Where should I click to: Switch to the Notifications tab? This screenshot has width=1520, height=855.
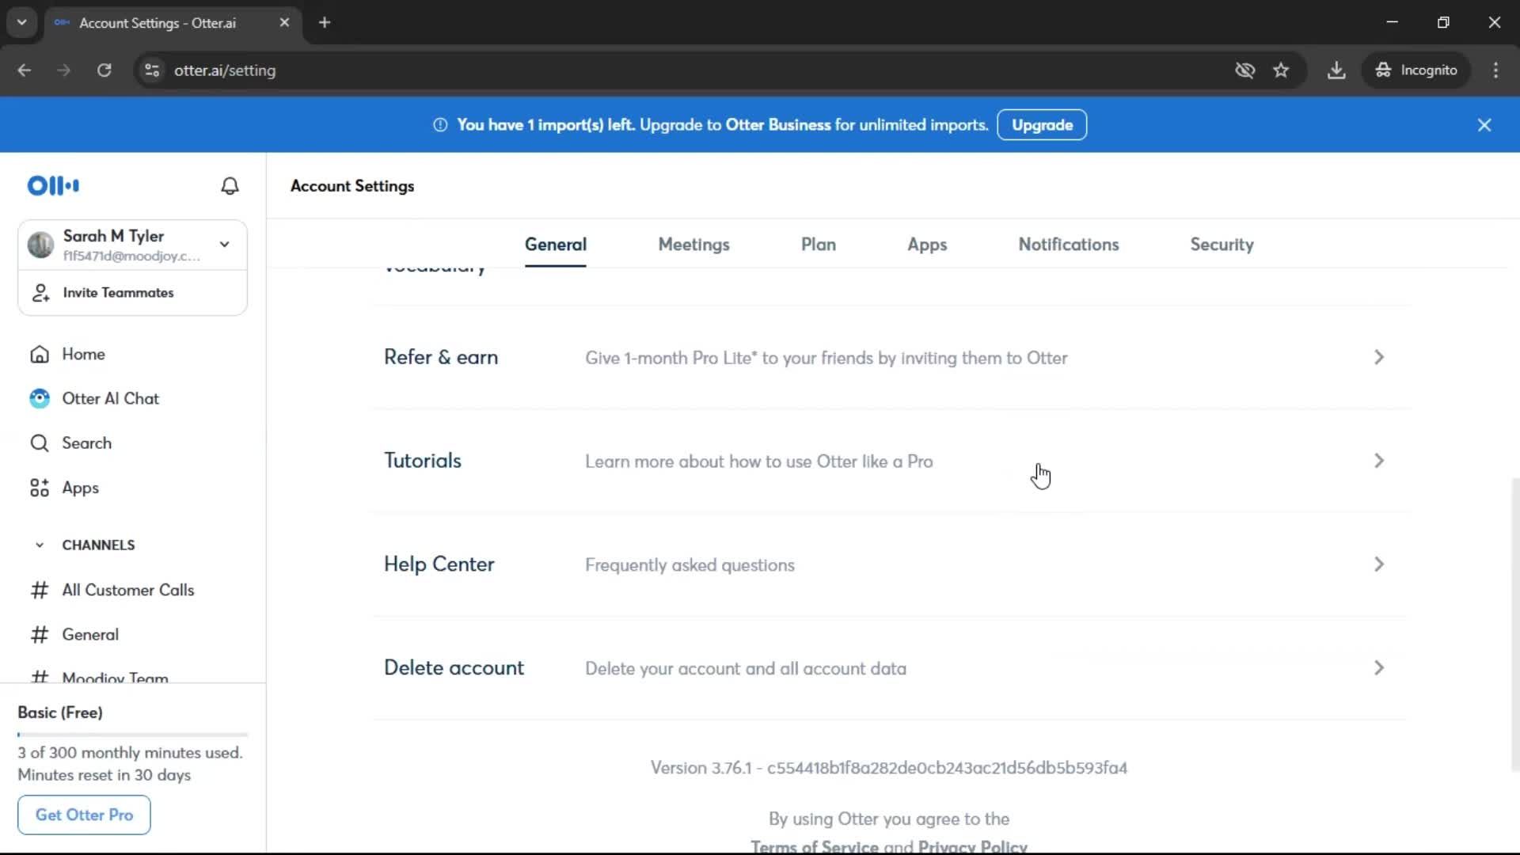click(1068, 245)
